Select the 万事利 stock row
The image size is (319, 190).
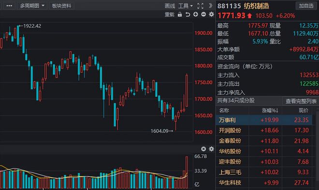click(264, 120)
